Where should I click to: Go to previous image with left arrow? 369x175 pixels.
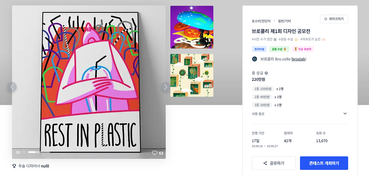pos(12,87)
